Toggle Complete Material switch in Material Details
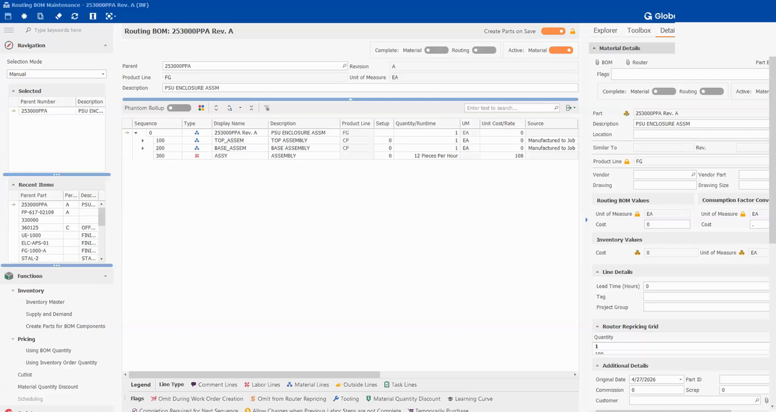 pos(664,91)
